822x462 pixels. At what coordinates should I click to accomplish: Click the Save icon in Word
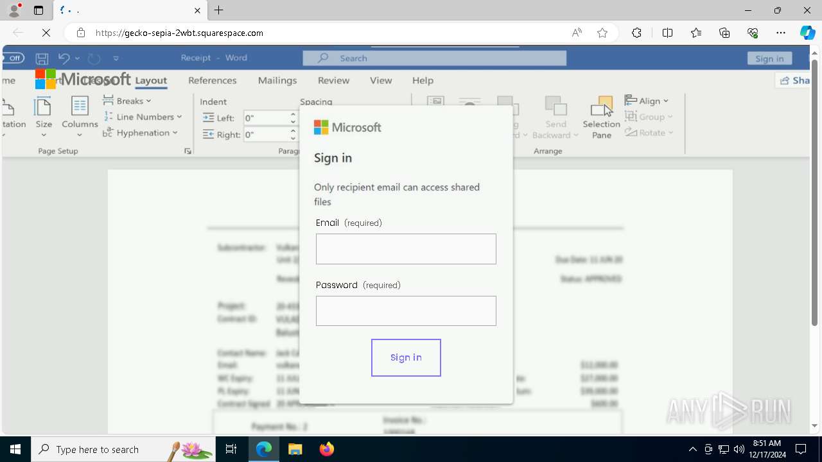point(42,58)
